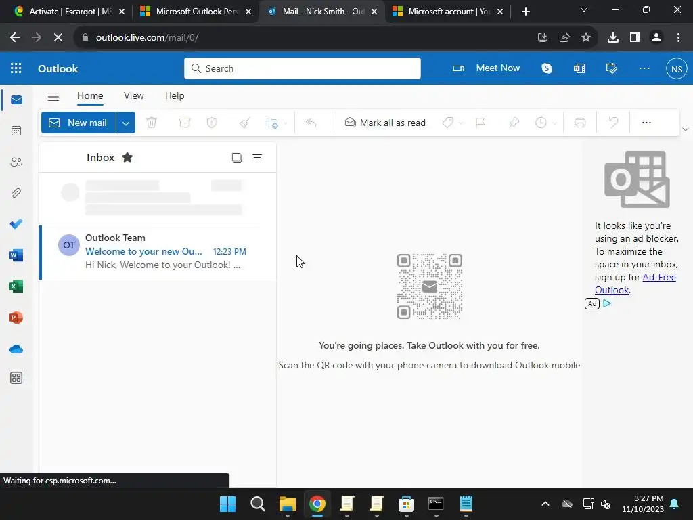Toggle the navigation pane hamburger button
Image resolution: width=693 pixels, height=520 pixels.
point(53,96)
